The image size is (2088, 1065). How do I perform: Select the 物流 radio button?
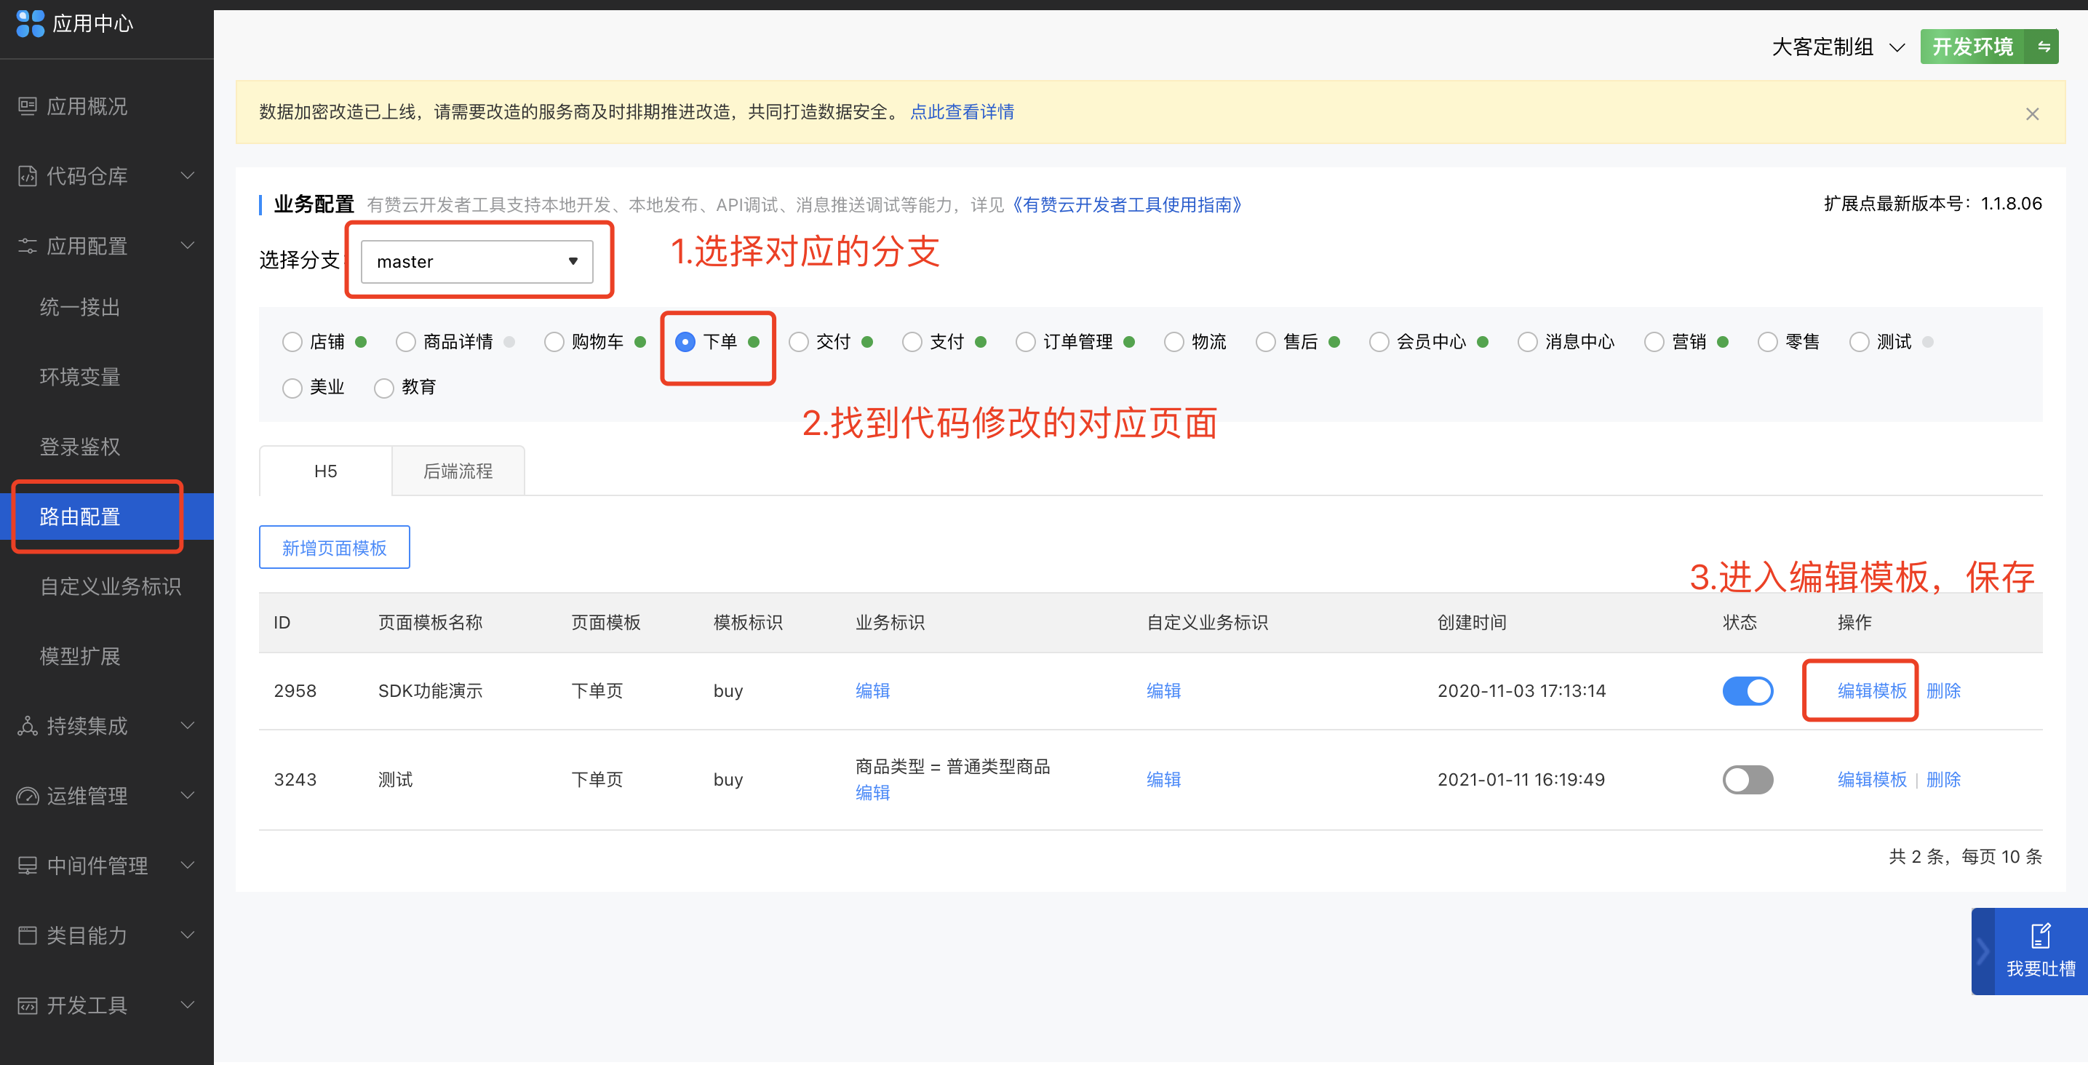tap(1173, 342)
